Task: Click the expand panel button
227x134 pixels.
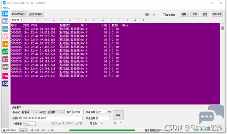Action: (x=217, y=14)
